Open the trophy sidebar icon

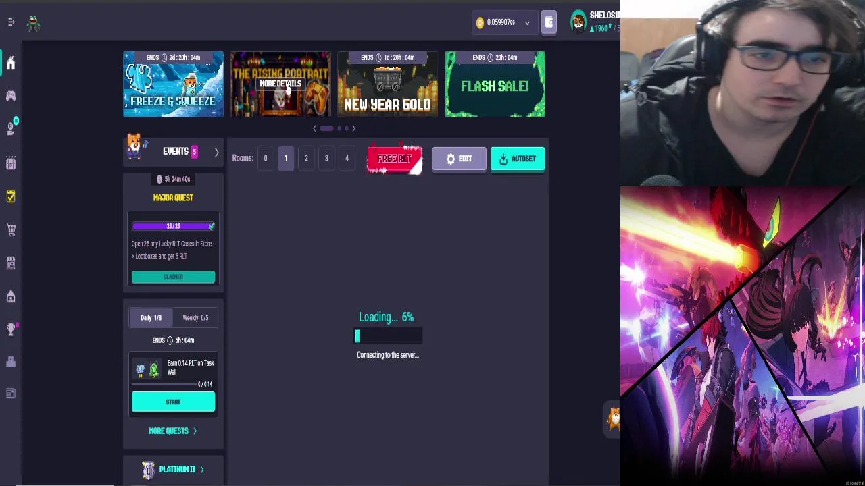[11, 329]
